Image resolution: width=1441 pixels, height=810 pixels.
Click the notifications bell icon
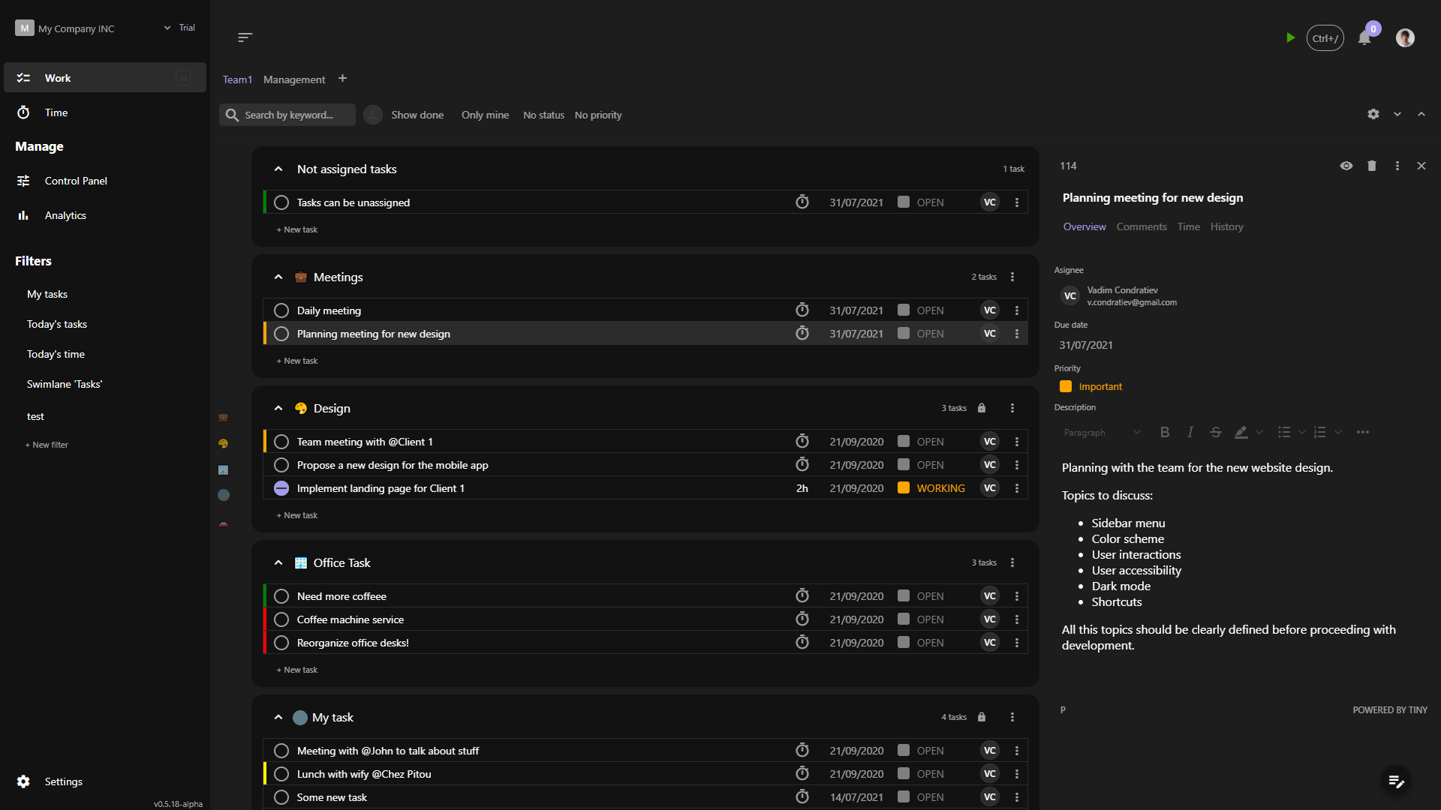coord(1364,38)
